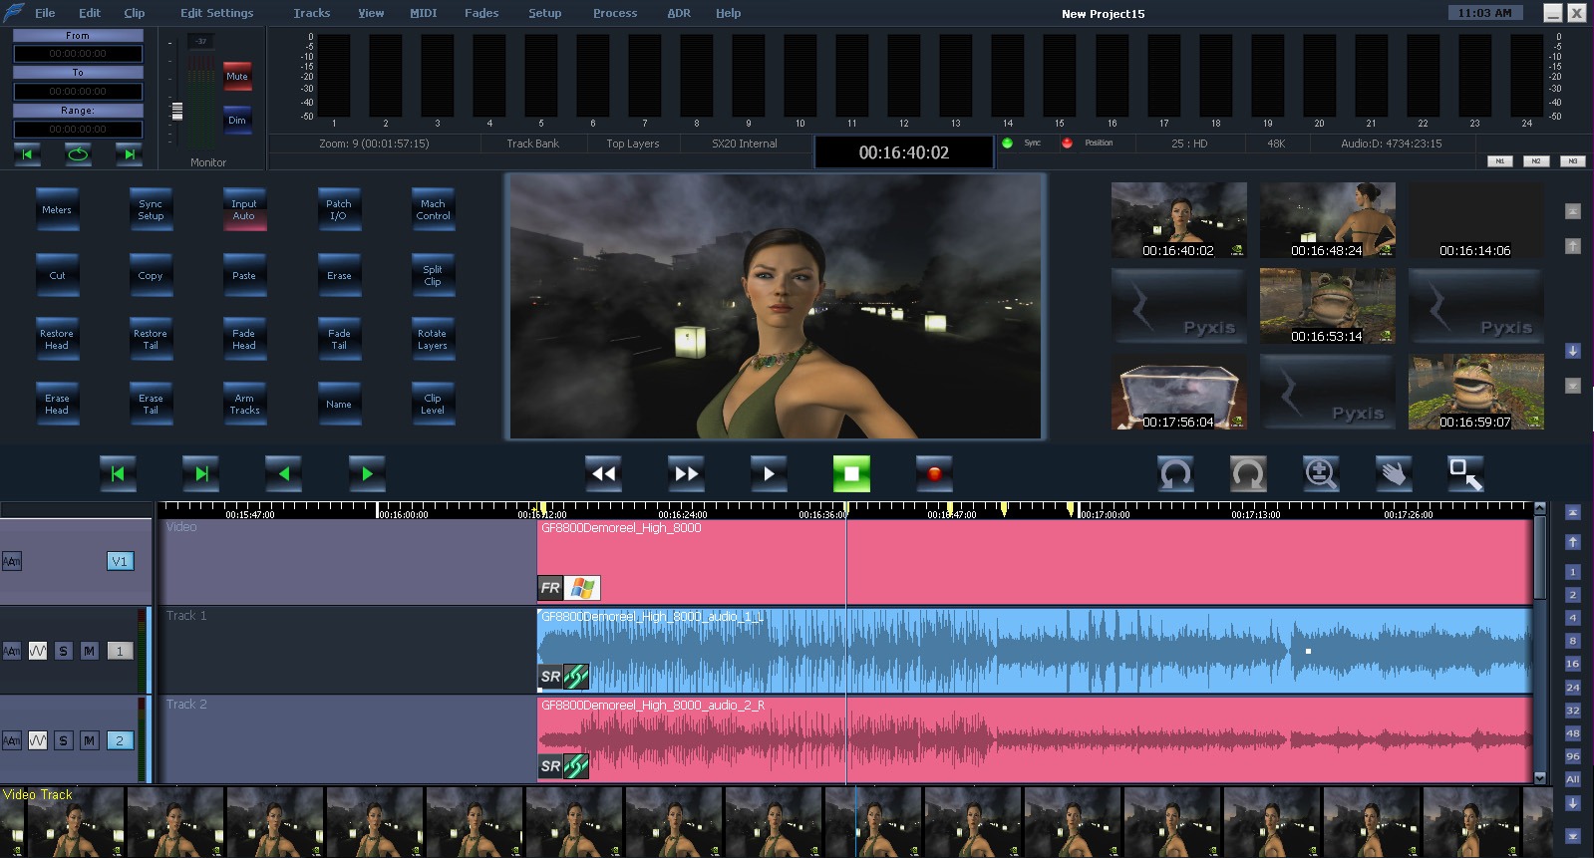Start playback with the white play button

(x=769, y=474)
